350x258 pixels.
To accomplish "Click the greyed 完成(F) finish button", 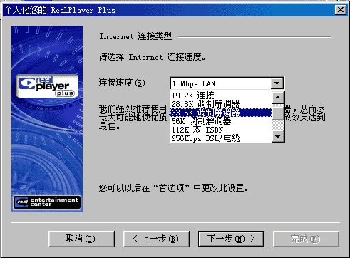I will tap(306, 239).
